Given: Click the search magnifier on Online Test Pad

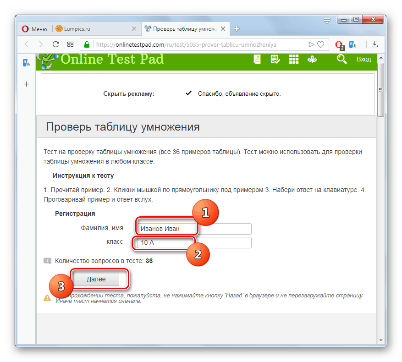Looking at the screenshot, I should [x=341, y=59].
